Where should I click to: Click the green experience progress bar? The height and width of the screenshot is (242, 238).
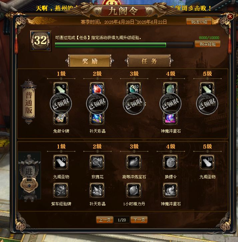124,45
